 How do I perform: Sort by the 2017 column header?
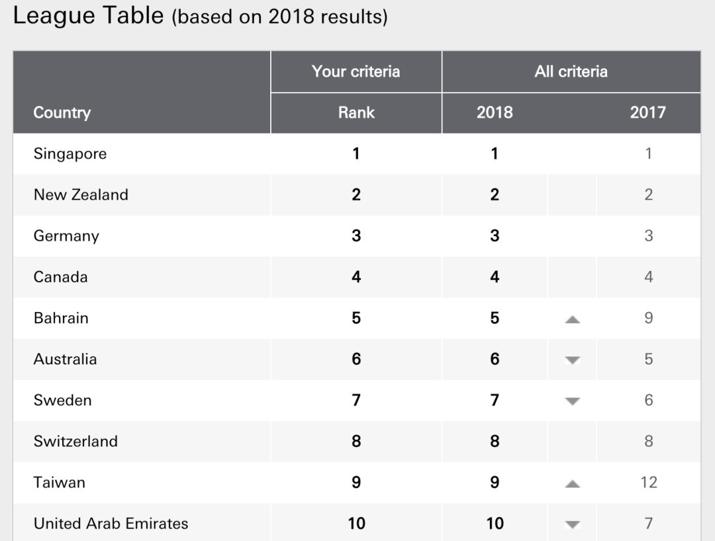point(647,112)
